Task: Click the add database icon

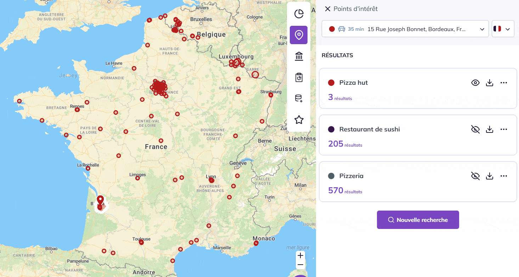Action: (x=299, y=99)
